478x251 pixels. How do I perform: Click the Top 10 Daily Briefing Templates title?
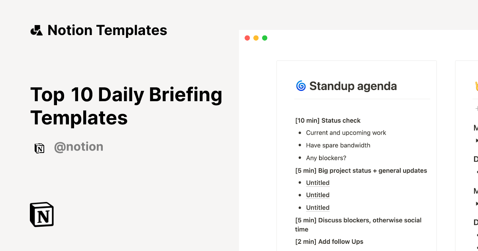point(126,106)
